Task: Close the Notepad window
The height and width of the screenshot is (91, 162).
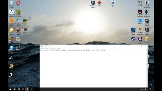Action: [x=146, y=46]
